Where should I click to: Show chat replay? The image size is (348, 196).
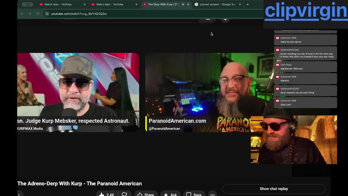274,189
